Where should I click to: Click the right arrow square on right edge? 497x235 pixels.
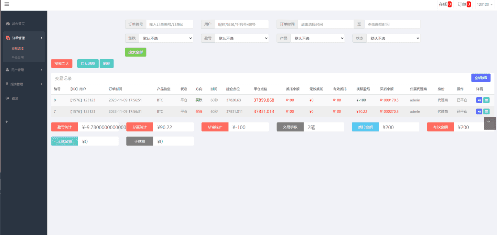click(489, 122)
